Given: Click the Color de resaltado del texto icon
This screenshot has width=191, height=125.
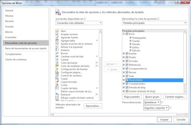Looking at the screenshot, I should (57, 66).
